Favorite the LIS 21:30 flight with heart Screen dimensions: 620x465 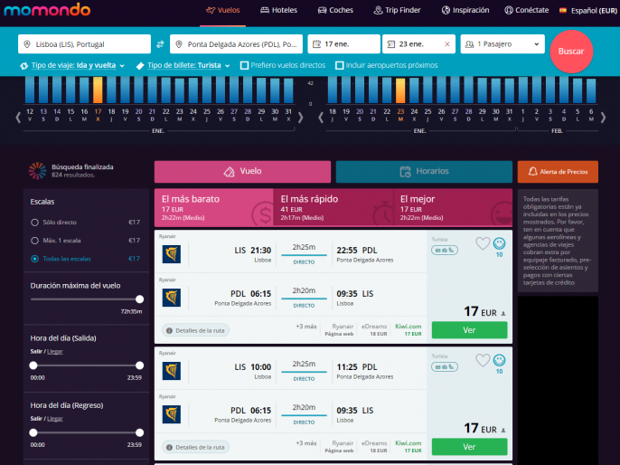tap(483, 243)
